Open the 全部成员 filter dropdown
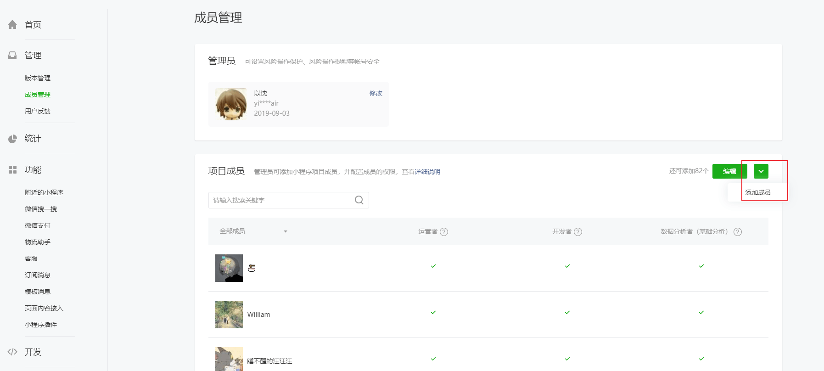The width and height of the screenshot is (824, 371). (x=253, y=231)
